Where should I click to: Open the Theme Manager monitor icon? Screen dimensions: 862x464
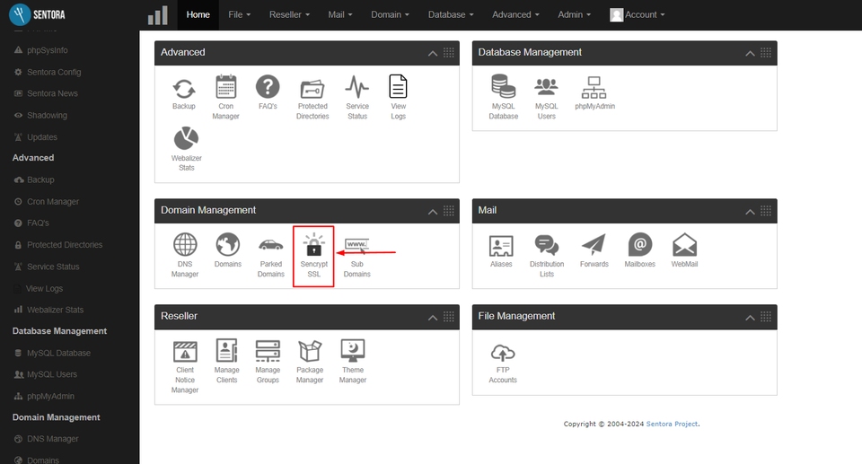pyautogui.click(x=352, y=351)
